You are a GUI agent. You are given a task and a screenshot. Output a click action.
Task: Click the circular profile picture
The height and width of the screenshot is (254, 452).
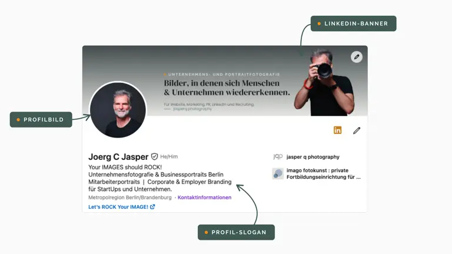point(118,110)
